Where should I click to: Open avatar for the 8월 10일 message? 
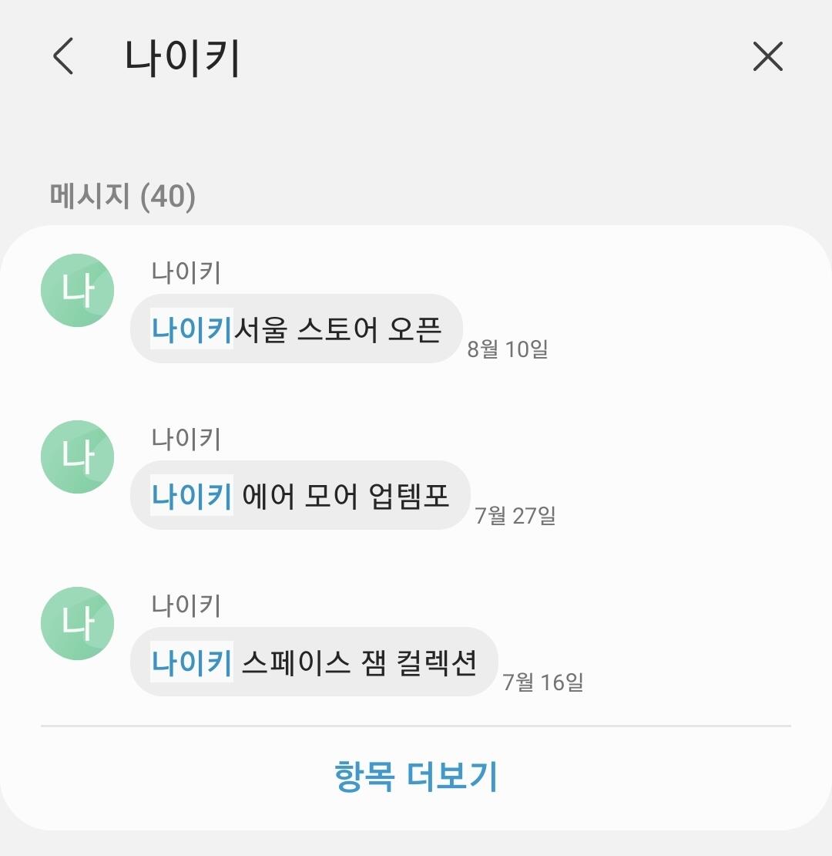tap(77, 291)
